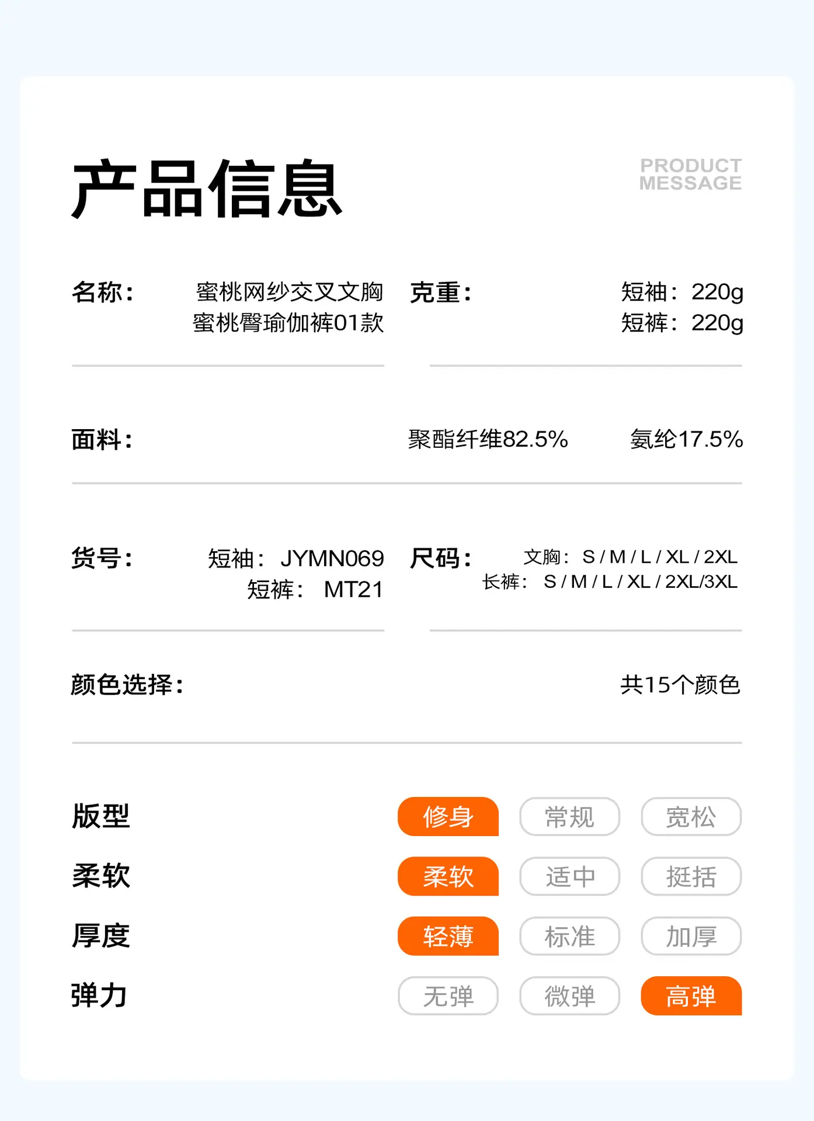Click the PRODUCT MESSAGE caption
Screen dimensions: 814x1121
(x=690, y=174)
